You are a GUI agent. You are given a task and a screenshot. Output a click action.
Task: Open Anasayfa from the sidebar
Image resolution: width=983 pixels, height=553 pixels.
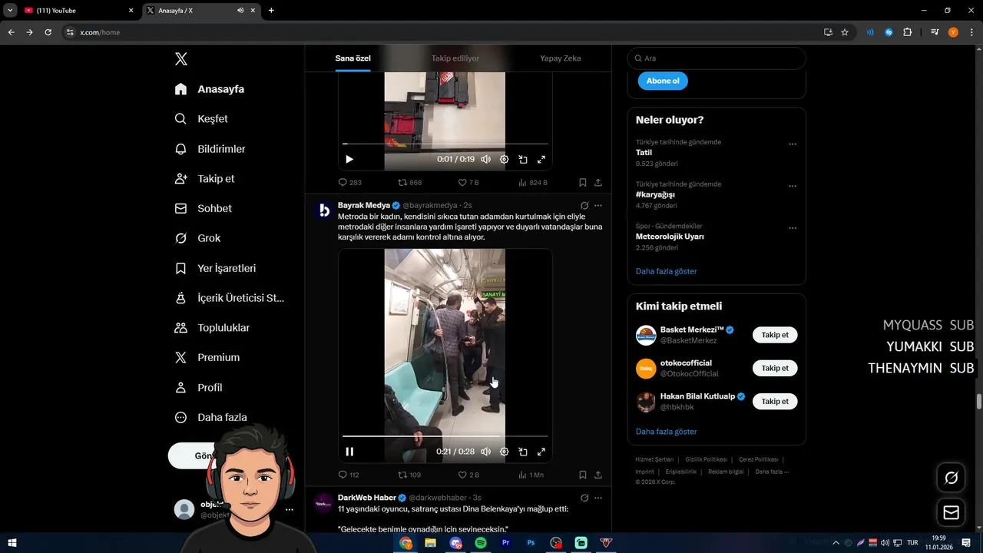point(210,89)
